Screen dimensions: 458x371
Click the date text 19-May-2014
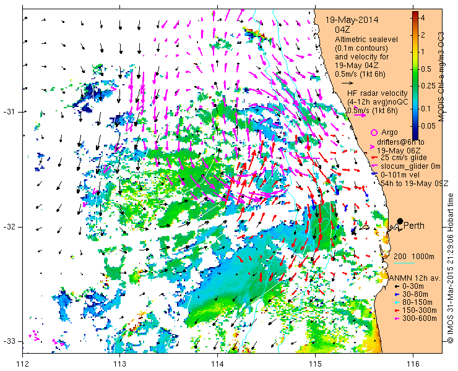[352, 20]
